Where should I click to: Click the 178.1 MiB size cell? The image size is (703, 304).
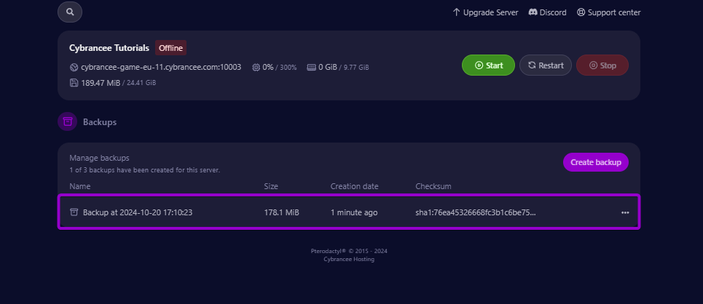tap(281, 212)
